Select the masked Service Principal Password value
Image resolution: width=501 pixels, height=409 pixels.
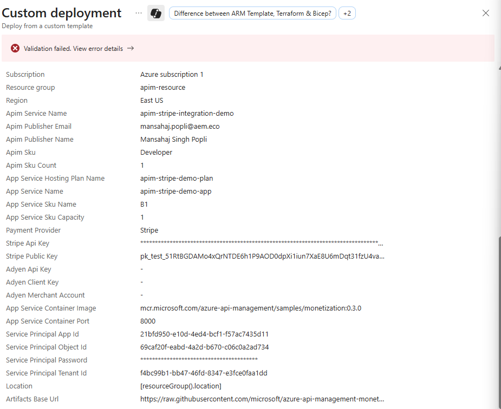(x=199, y=360)
